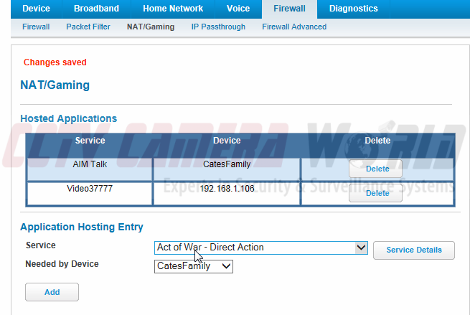Select the Diagnostics main tab

pyautogui.click(x=353, y=9)
